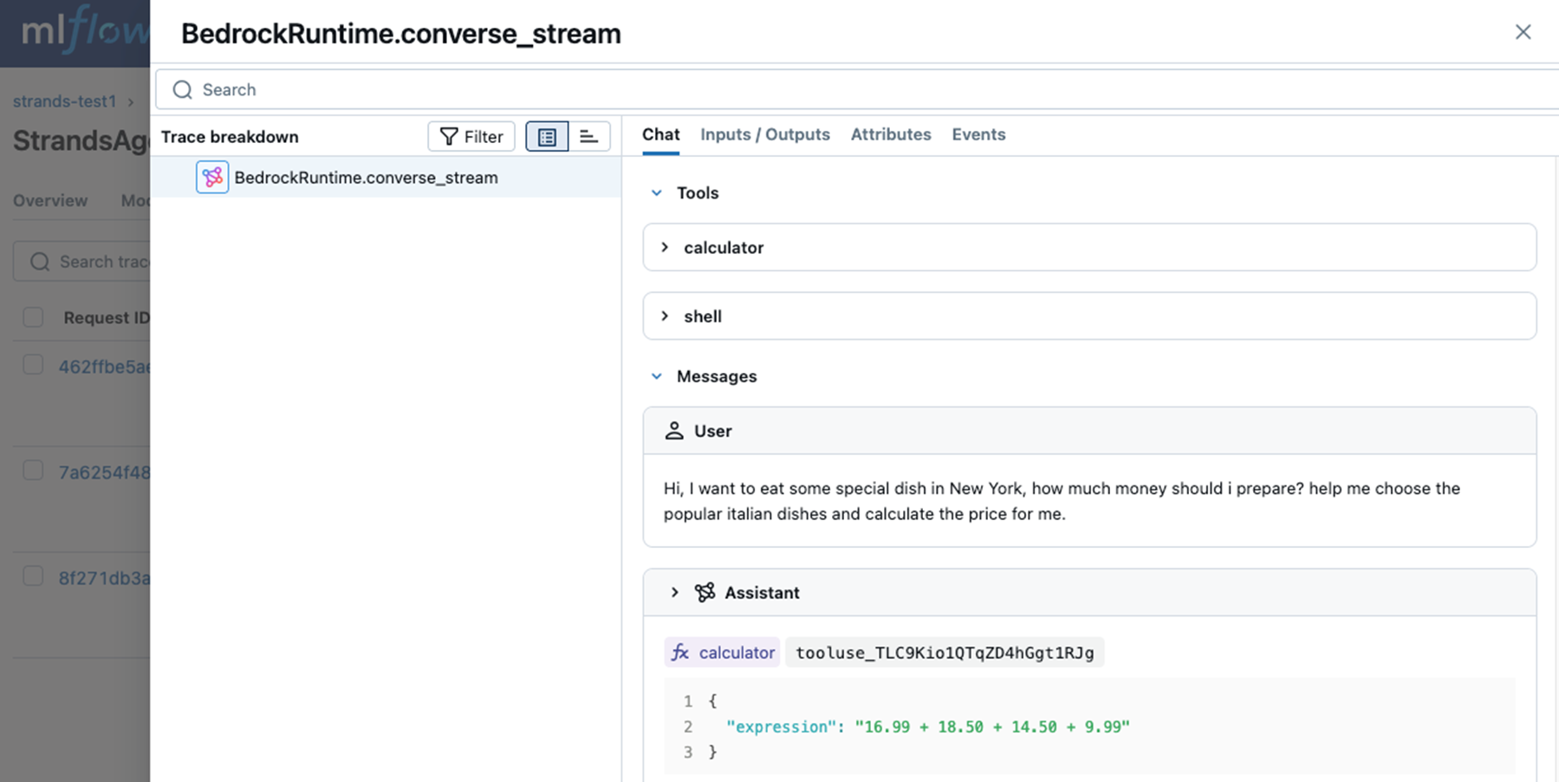Open the Overview tab in background page
The width and height of the screenshot is (1559, 782).
(x=50, y=201)
